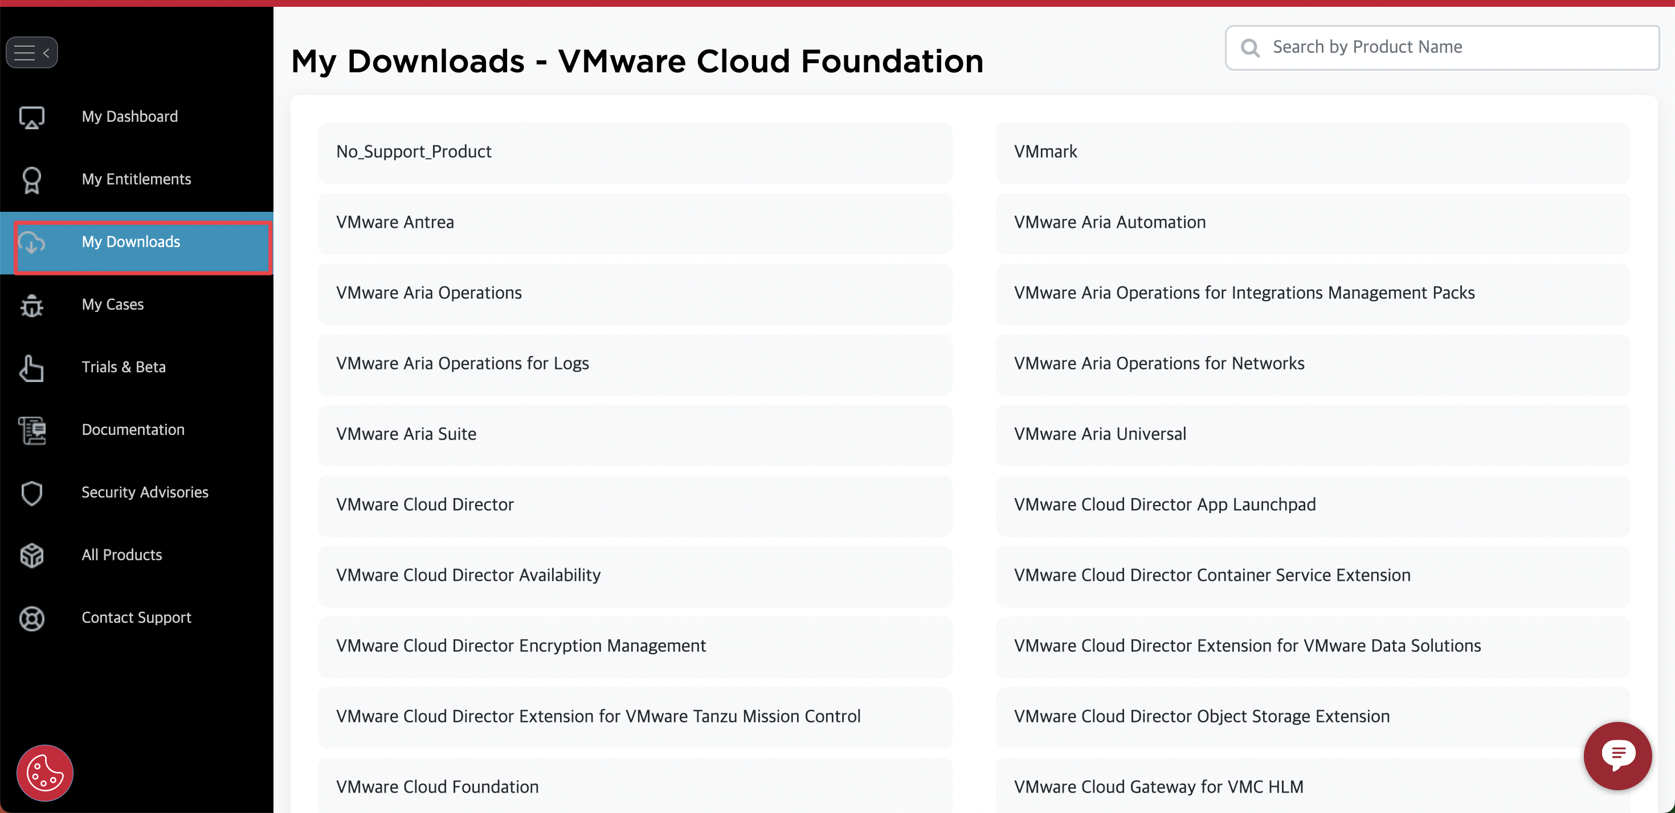Open Cloud Director Container Service Extension
Viewport: 1675px width, 813px height.
[x=1312, y=576]
